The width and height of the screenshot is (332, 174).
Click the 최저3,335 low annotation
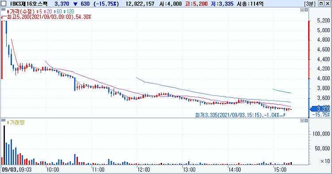tap(237, 115)
